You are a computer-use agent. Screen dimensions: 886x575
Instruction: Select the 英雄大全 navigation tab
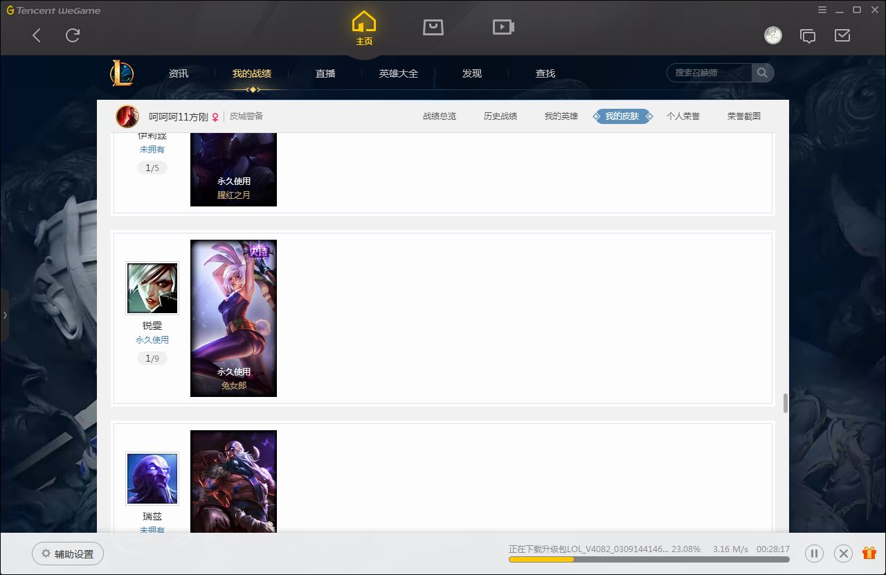[399, 73]
